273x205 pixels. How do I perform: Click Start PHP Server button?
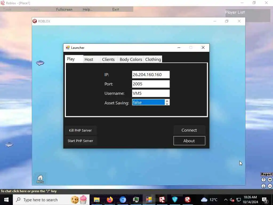tap(80, 141)
